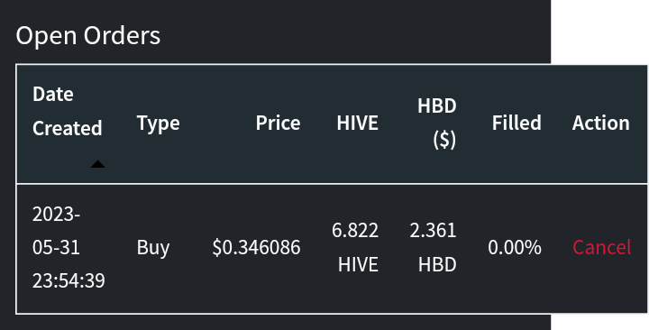
Task: Click the sort arrow under Date Created
Action: click(97, 164)
